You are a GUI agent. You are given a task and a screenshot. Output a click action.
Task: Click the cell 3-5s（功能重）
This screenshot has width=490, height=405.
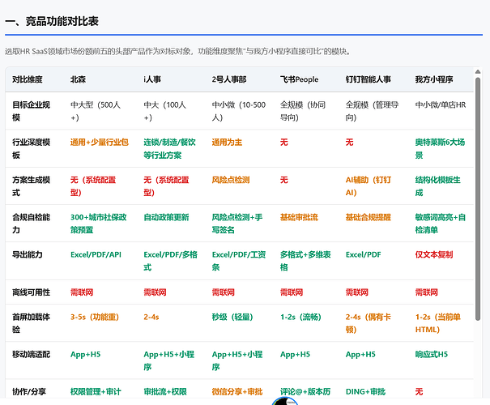[95, 317]
